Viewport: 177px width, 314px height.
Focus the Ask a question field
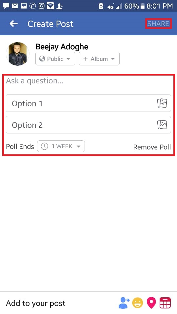pos(88,81)
